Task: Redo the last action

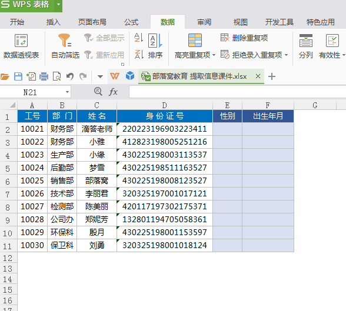Action: 83,76
